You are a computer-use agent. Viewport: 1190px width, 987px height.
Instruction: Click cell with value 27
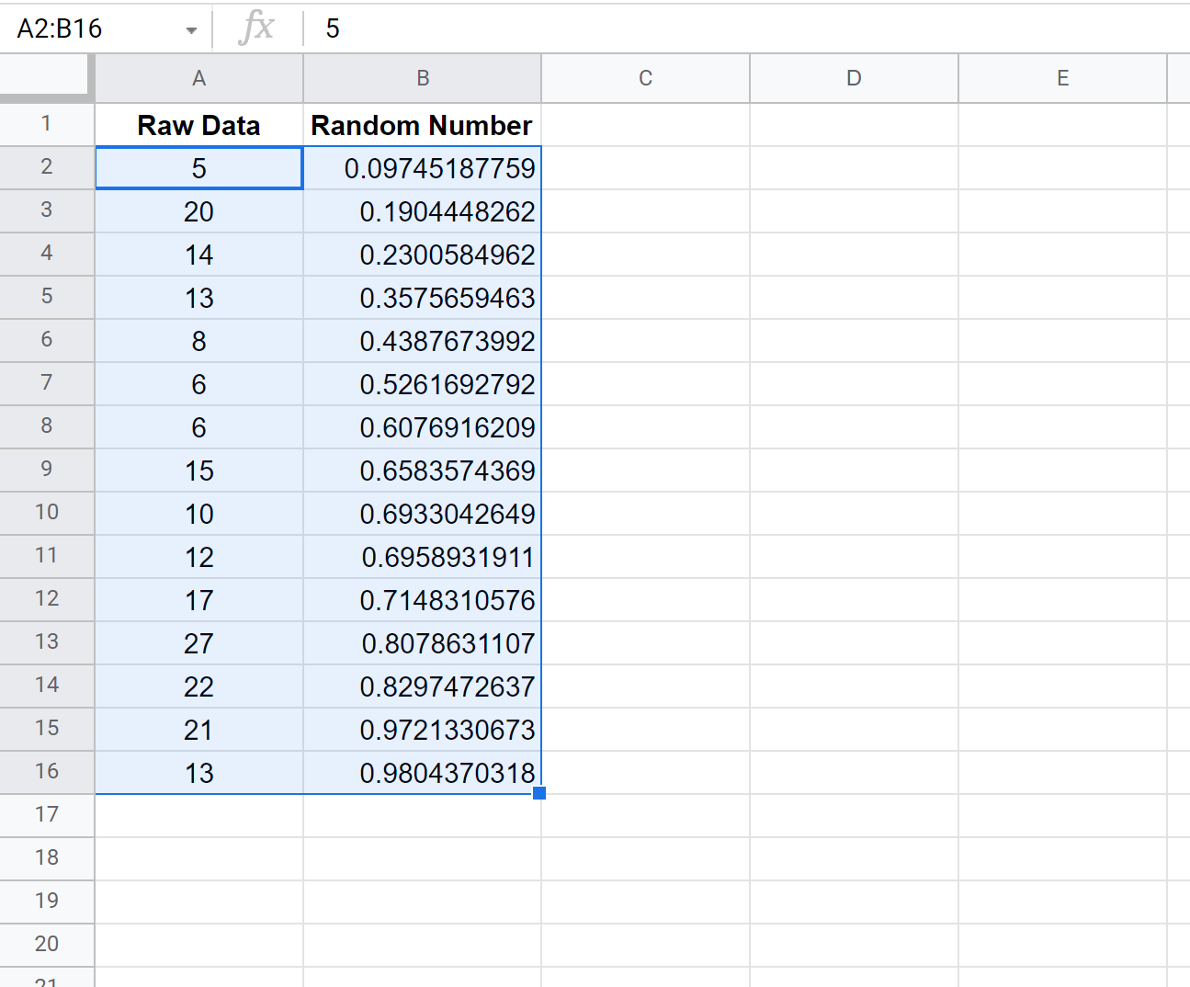198,643
